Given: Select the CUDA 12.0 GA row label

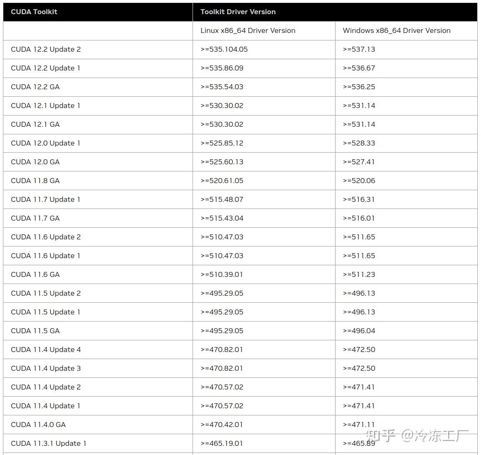Looking at the screenshot, I should click(36, 162).
